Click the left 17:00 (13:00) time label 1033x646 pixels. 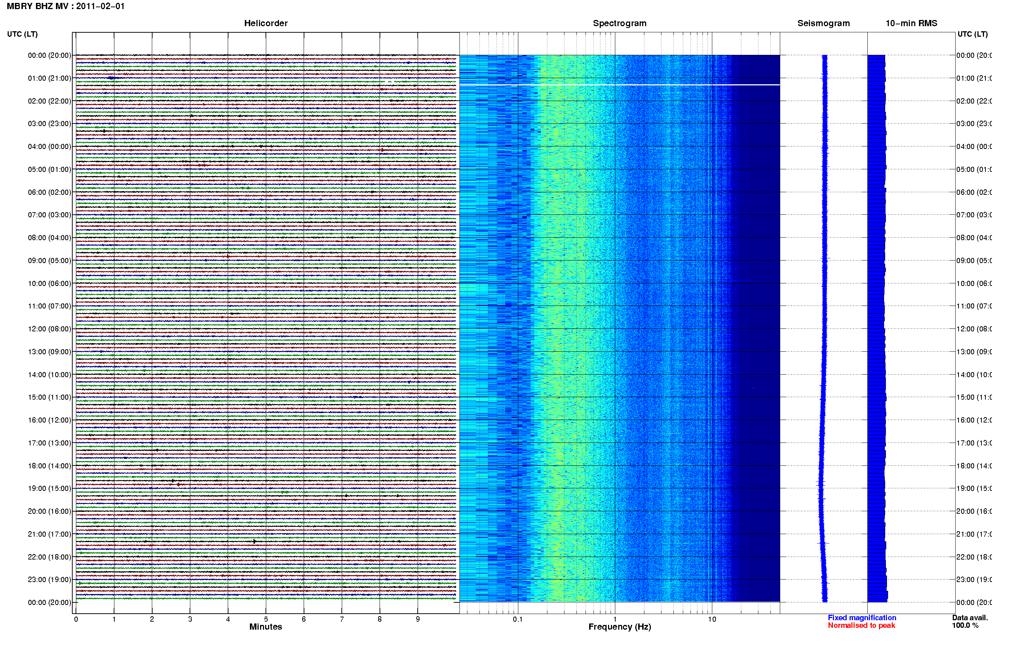(49, 443)
